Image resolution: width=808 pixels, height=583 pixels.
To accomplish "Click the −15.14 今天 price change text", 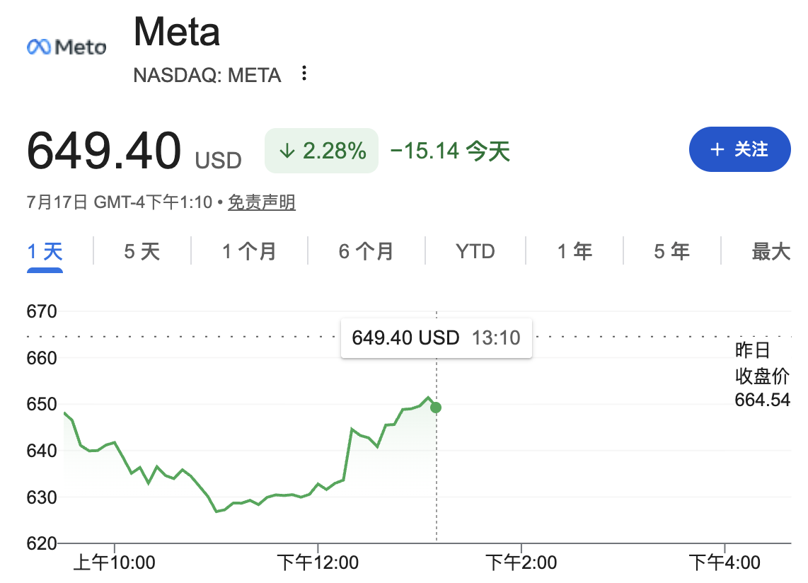I will click(451, 151).
